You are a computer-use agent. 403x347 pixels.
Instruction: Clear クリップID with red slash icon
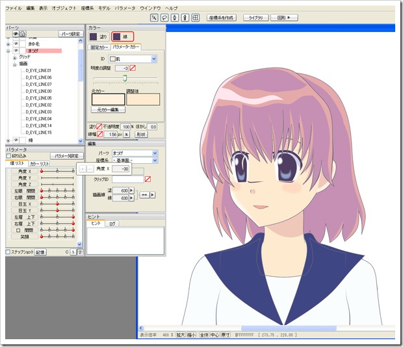(x=148, y=179)
